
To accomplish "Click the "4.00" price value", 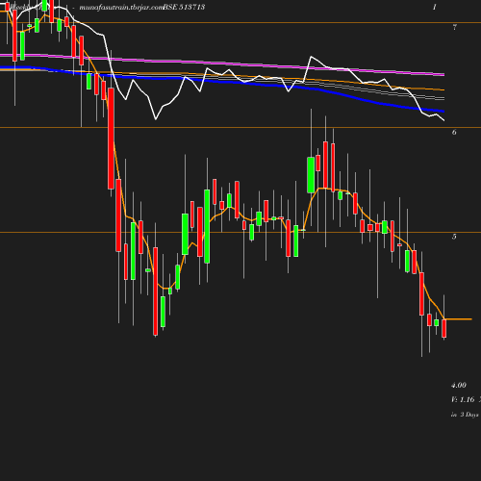I will pyautogui.click(x=459, y=385).
